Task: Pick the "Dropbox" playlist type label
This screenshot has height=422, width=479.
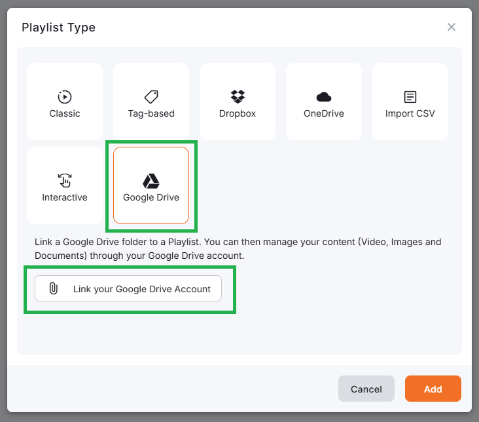Action: (238, 113)
